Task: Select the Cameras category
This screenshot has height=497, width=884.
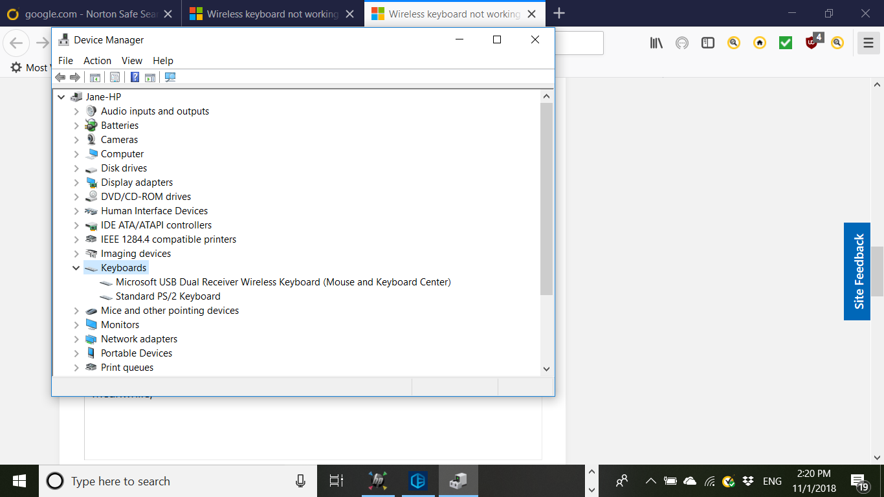Action: coord(119,140)
